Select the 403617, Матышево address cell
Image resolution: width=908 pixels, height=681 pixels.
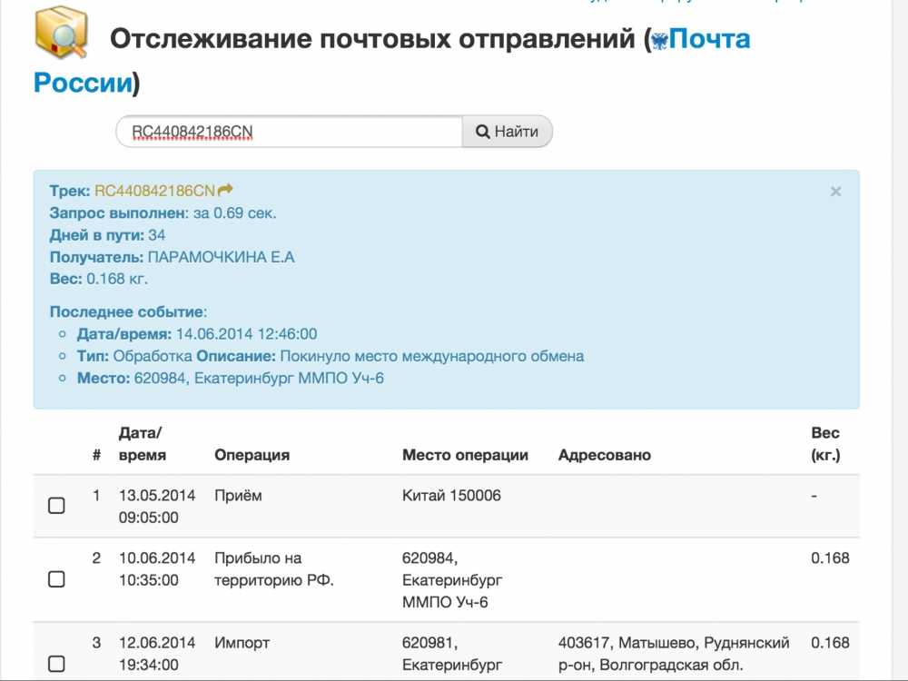[x=674, y=653]
